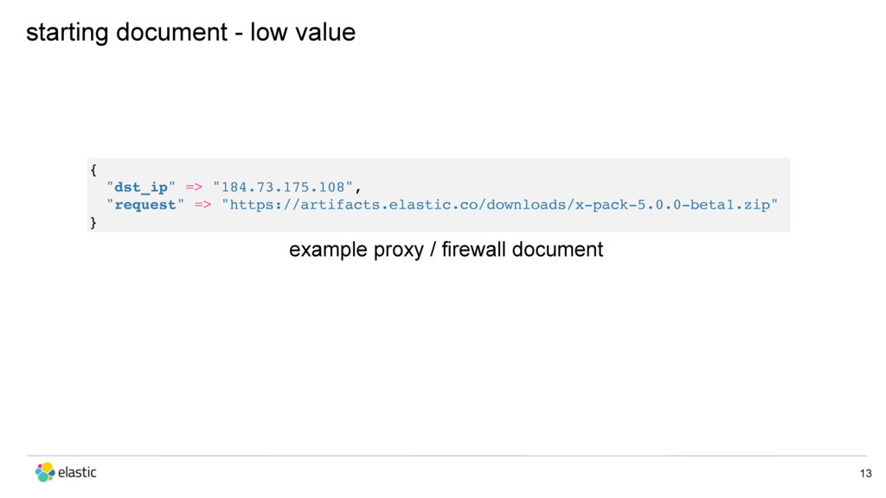Select the slide title 'starting document - low value'

tap(190, 32)
